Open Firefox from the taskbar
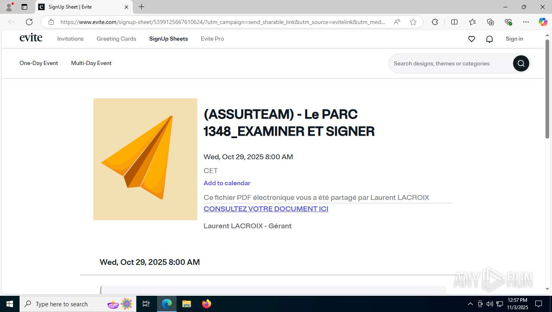The image size is (552, 312). click(x=206, y=304)
